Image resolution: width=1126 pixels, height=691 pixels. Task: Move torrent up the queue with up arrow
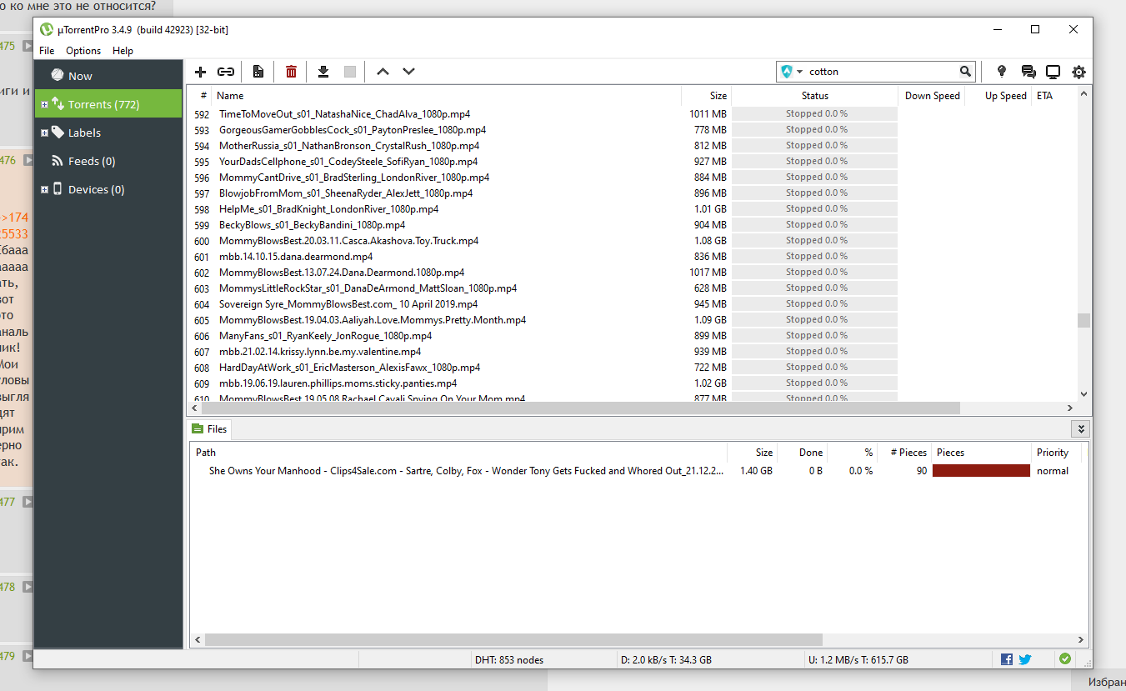[383, 72]
